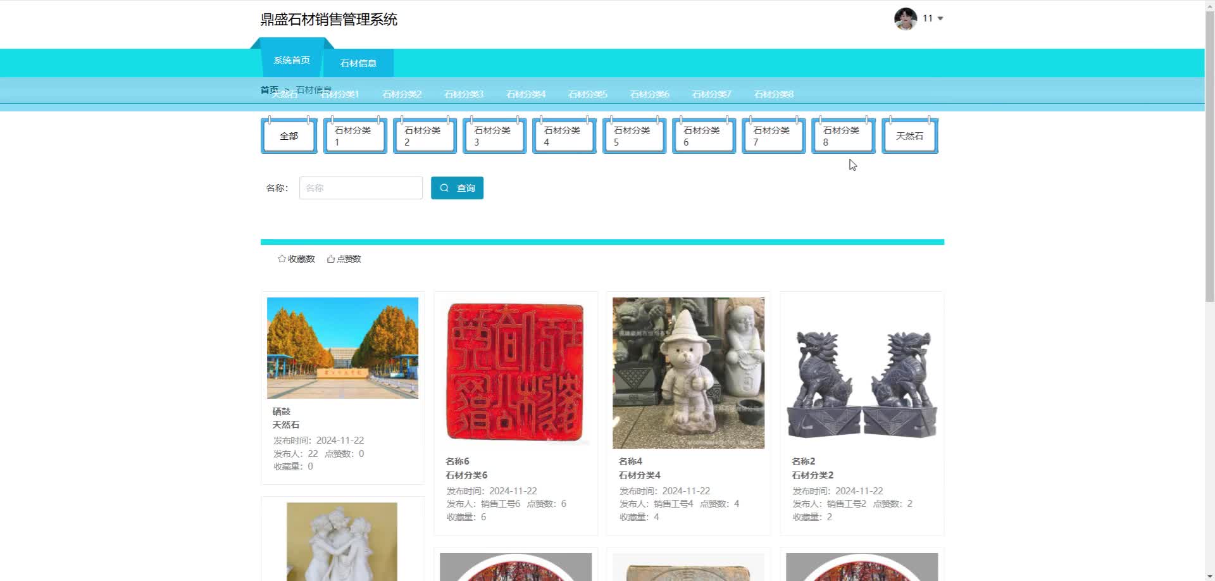Image resolution: width=1215 pixels, height=581 pixels.
Task: Open the stone lions thumbnail of 名称2
Action: click(x=862, y=373)
